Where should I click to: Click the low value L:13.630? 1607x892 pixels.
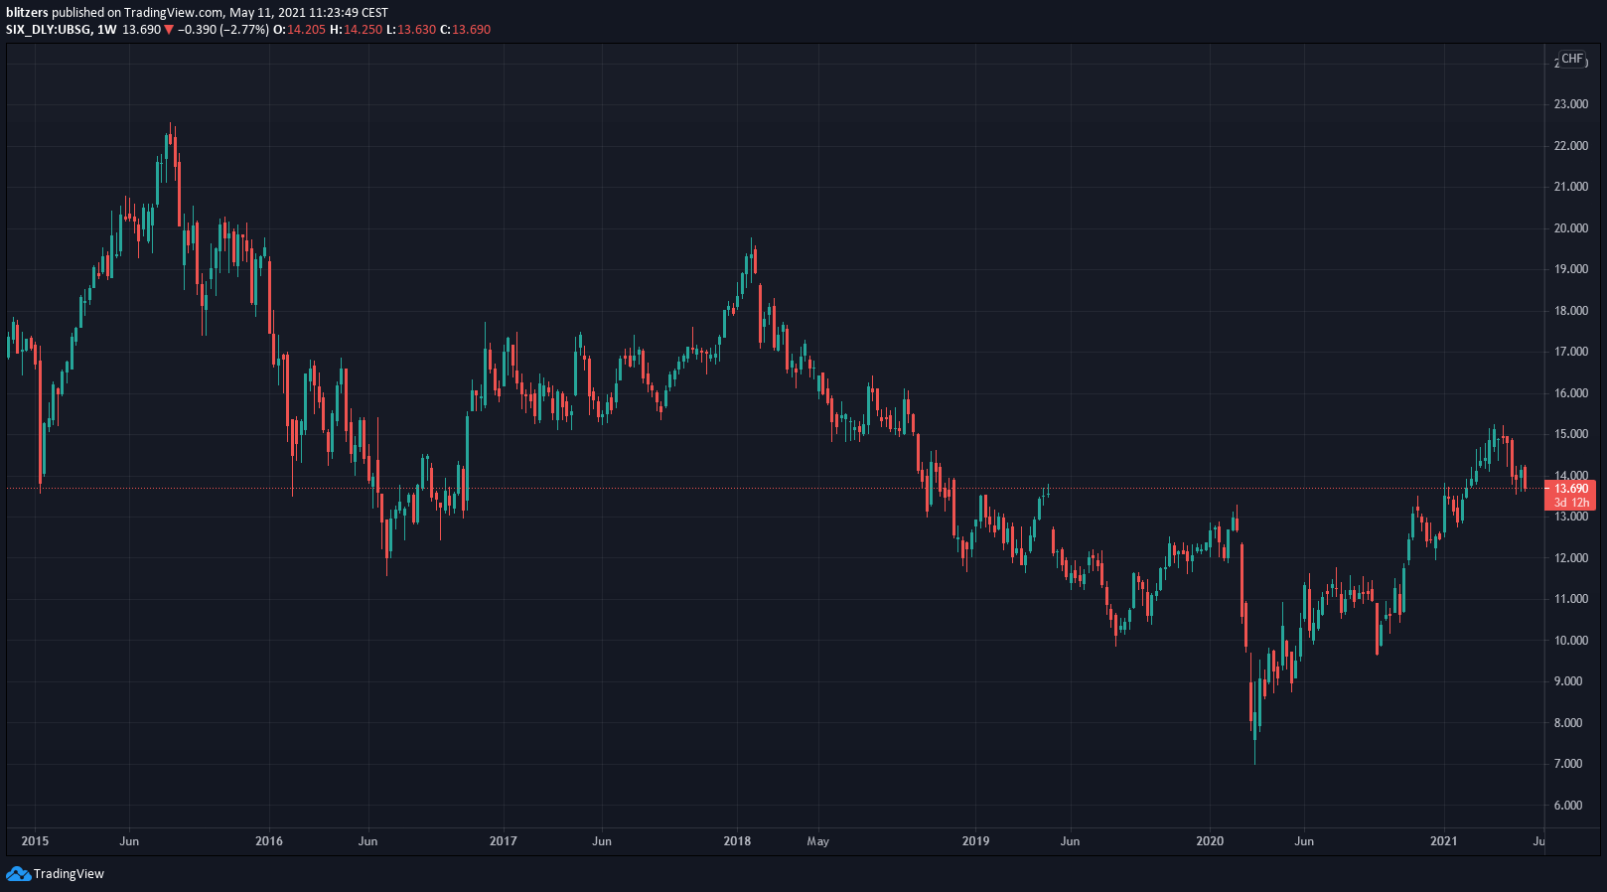(412, 30)
